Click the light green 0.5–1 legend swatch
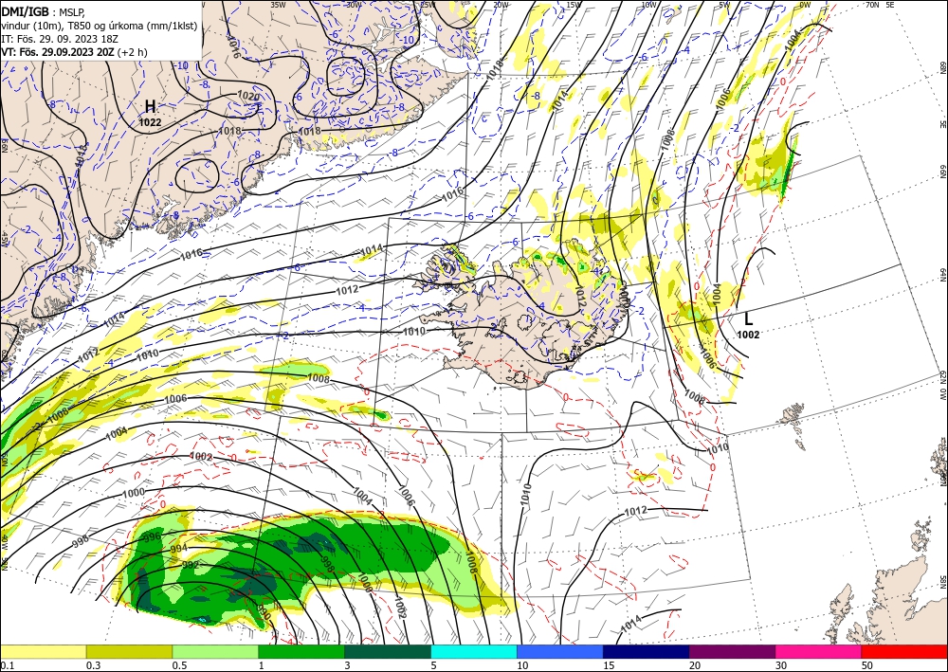This screenshot has height=672, width=948. 215,651
